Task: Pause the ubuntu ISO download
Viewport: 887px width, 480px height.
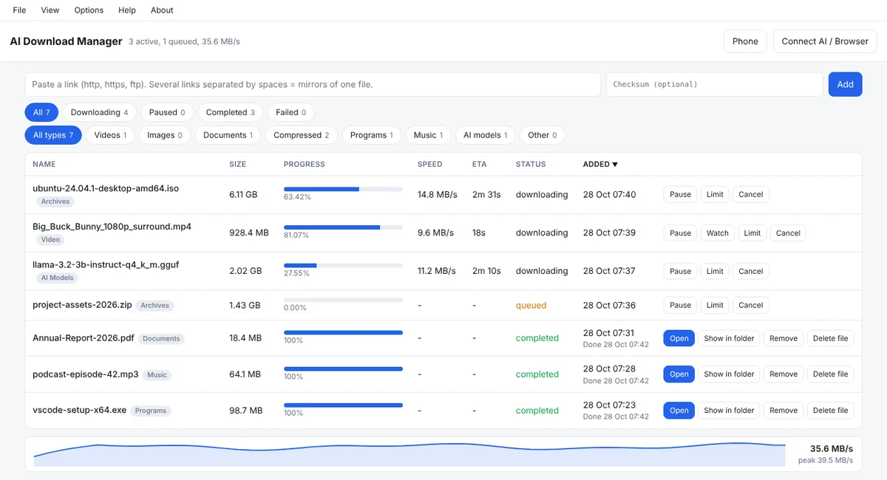Action: (x=680, y=195)
